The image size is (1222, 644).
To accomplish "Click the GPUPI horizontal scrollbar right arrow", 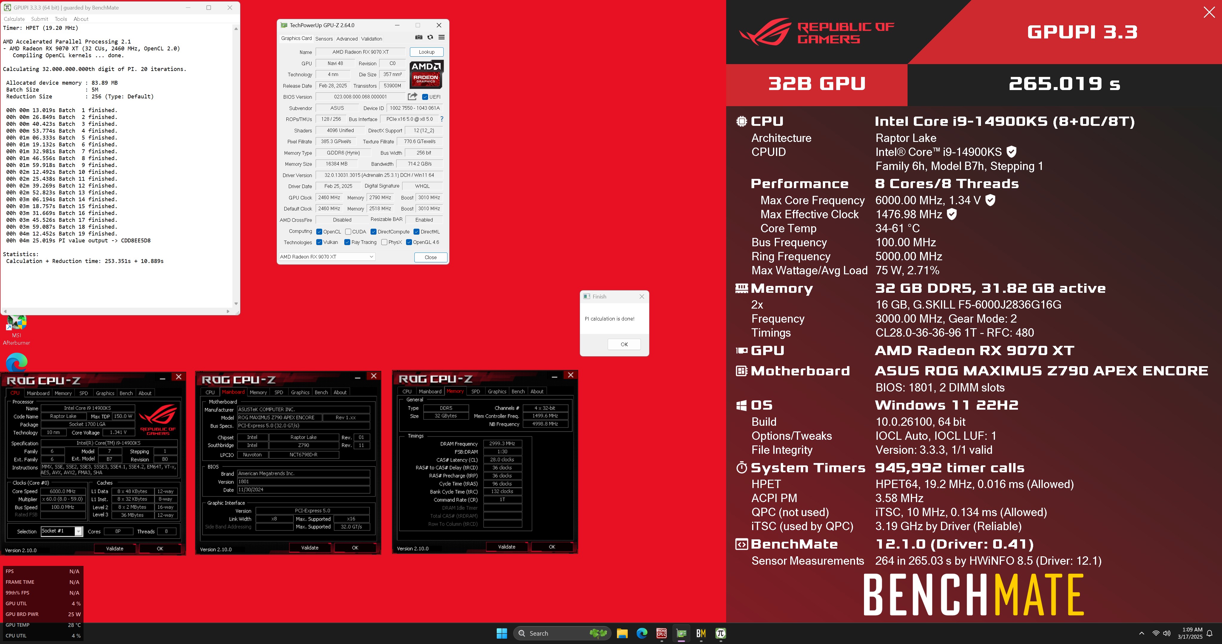I will [228, 312].
